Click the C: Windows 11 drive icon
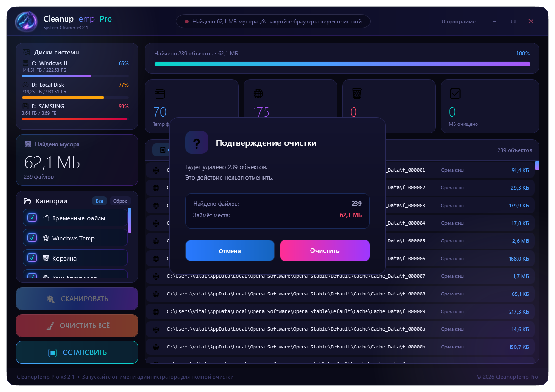The width and height of the screenshot is (555, 392). click(x=25, y=63)
